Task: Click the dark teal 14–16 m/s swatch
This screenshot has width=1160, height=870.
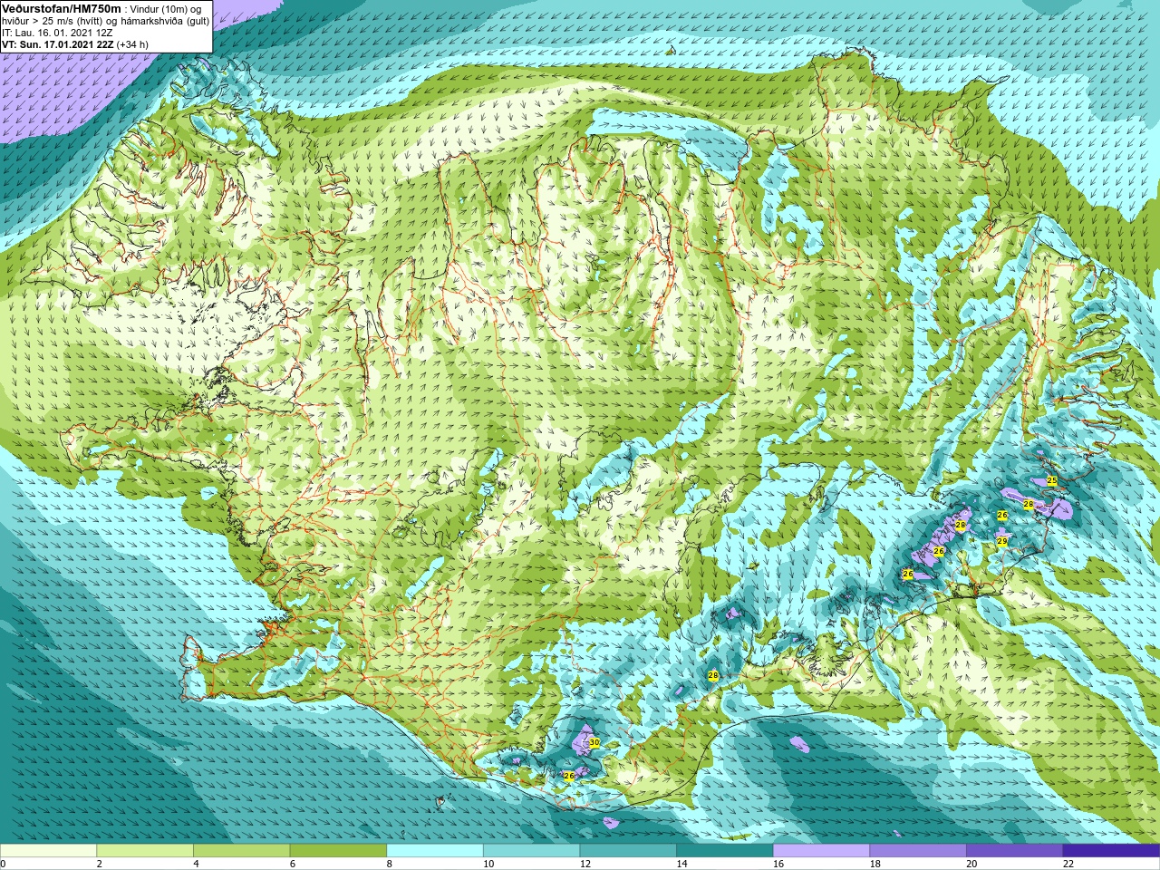Action: tap(725, 850)
